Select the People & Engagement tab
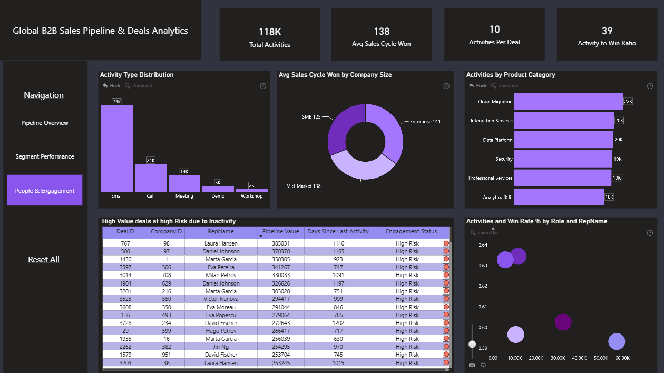Screen dimensions: 664x373 (x=45, y=190)
